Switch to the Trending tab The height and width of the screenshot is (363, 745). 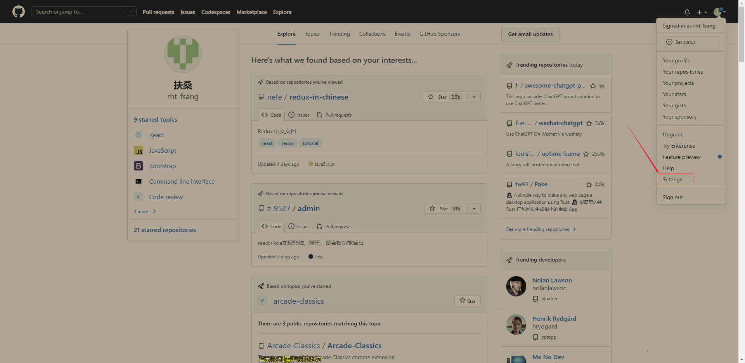coord(339,34)
